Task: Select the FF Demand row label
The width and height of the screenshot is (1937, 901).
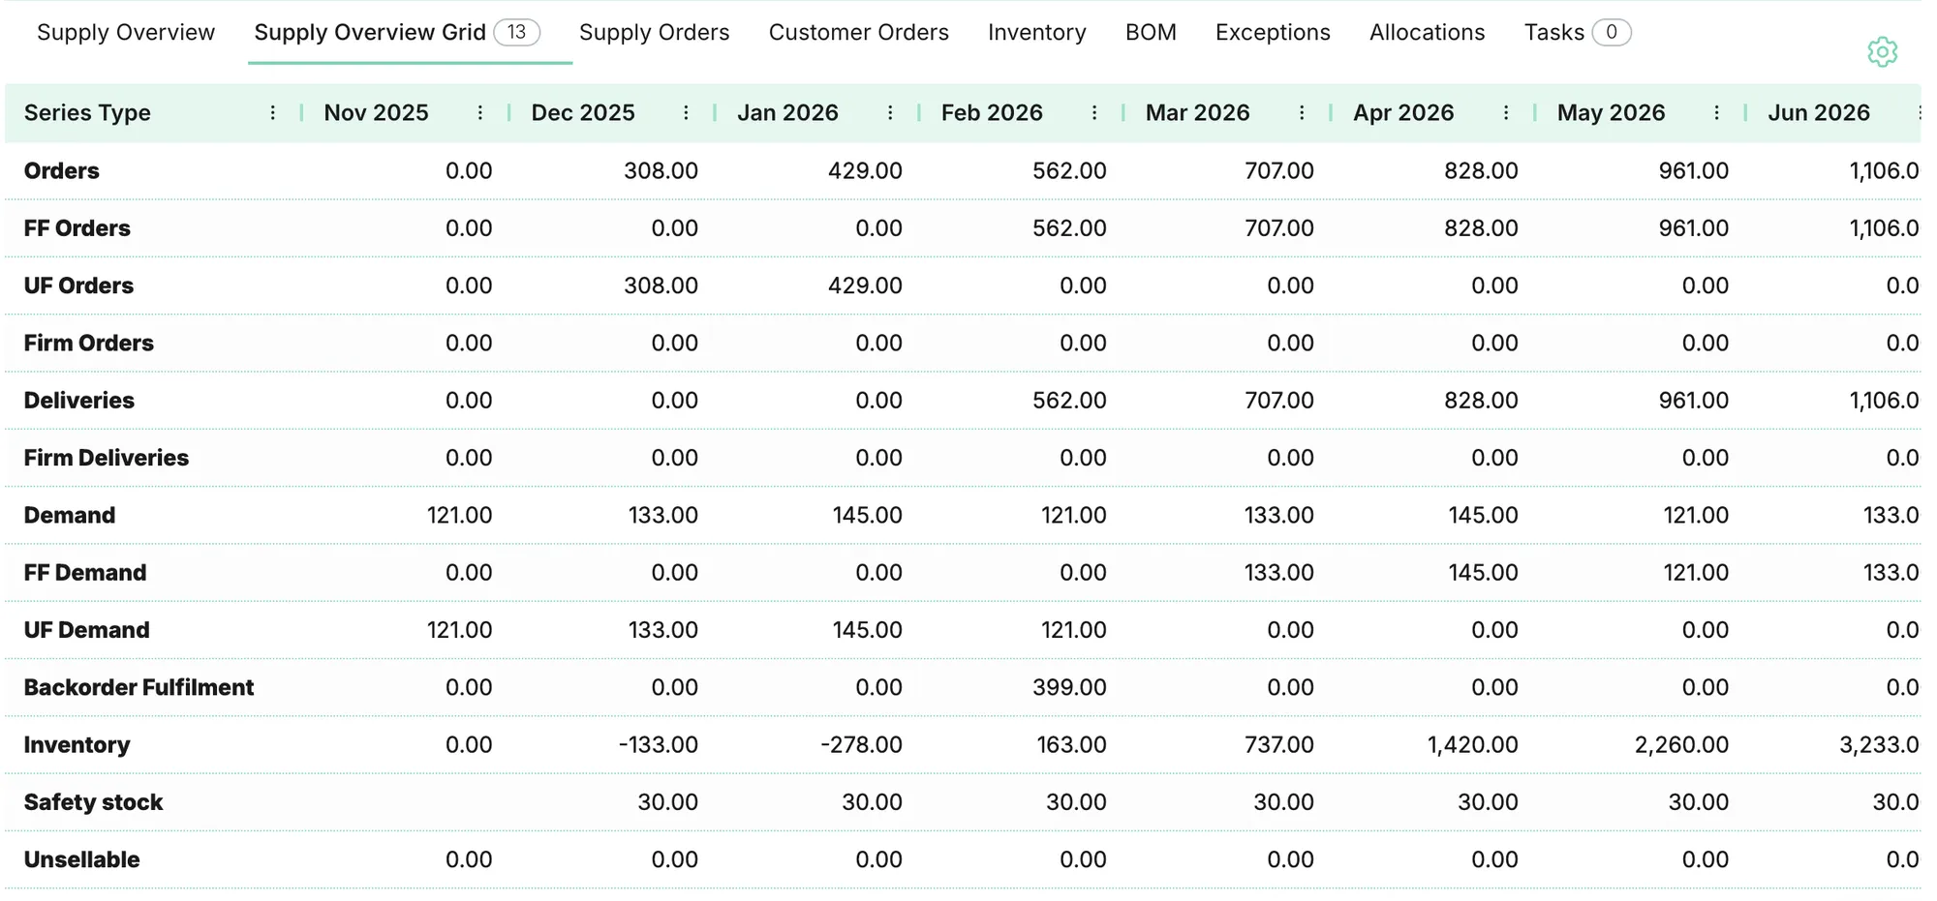Action: coord(85,573)
